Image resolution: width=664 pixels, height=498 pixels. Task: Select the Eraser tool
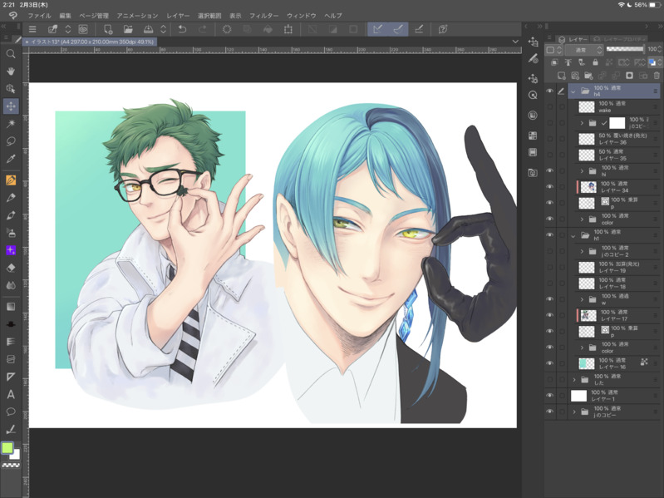click(x=11, y=268)
